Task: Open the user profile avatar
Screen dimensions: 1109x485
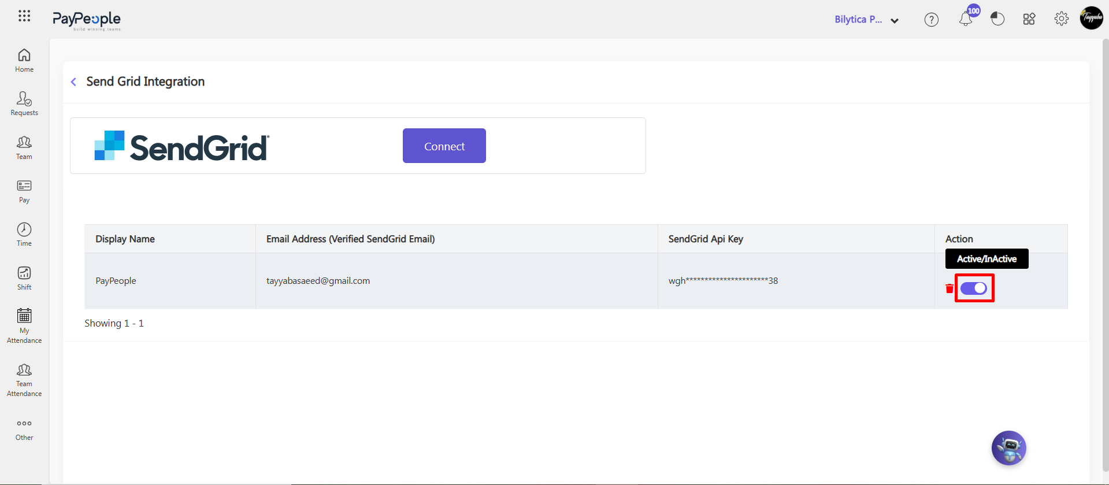Action: pyautogui.click(x=1092, y=18)
